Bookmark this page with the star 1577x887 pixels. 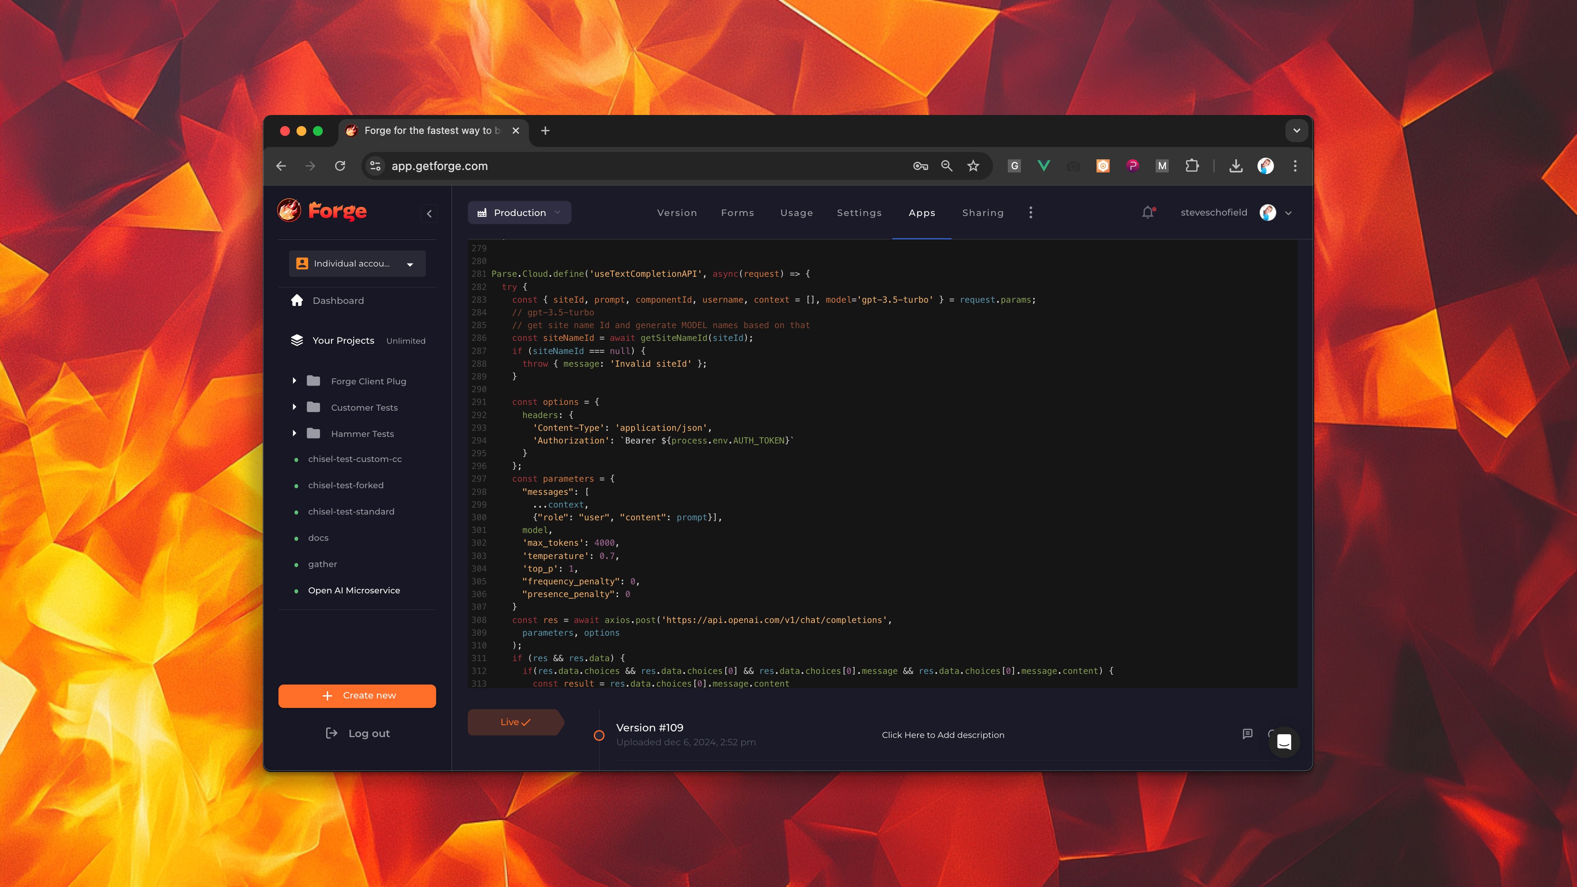click(973, 166)
